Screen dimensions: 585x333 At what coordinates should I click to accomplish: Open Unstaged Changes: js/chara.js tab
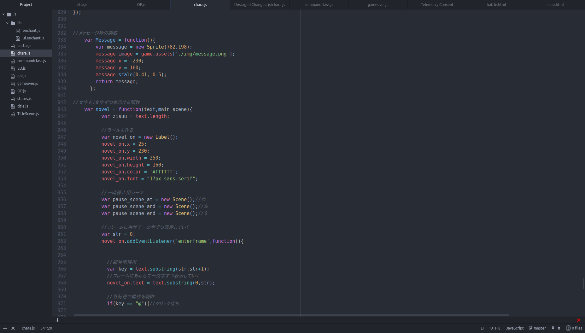[260, 5]
